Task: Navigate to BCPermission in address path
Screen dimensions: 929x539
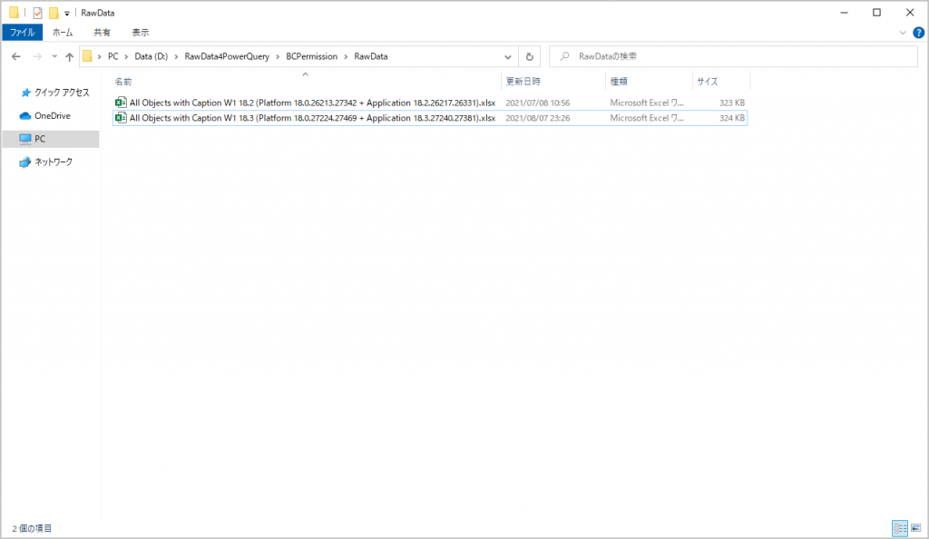Action: pos(311,56)
